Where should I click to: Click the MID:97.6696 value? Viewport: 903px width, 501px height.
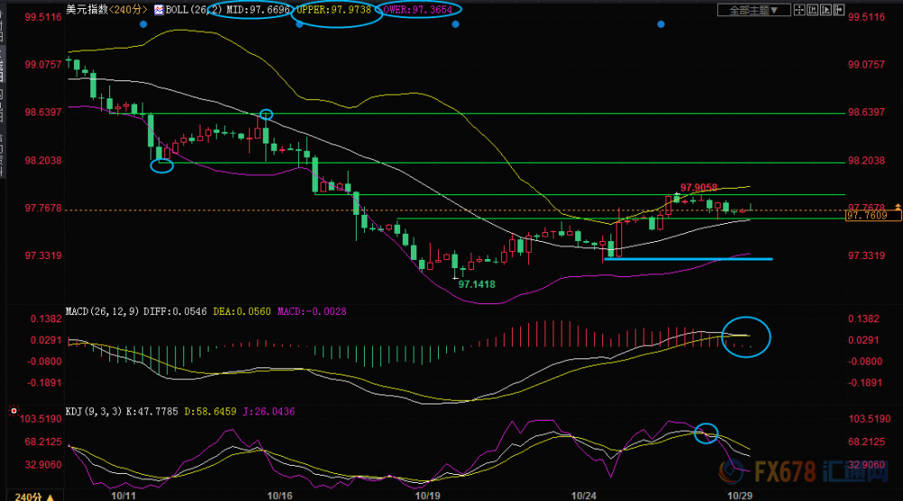click(257, 10)
